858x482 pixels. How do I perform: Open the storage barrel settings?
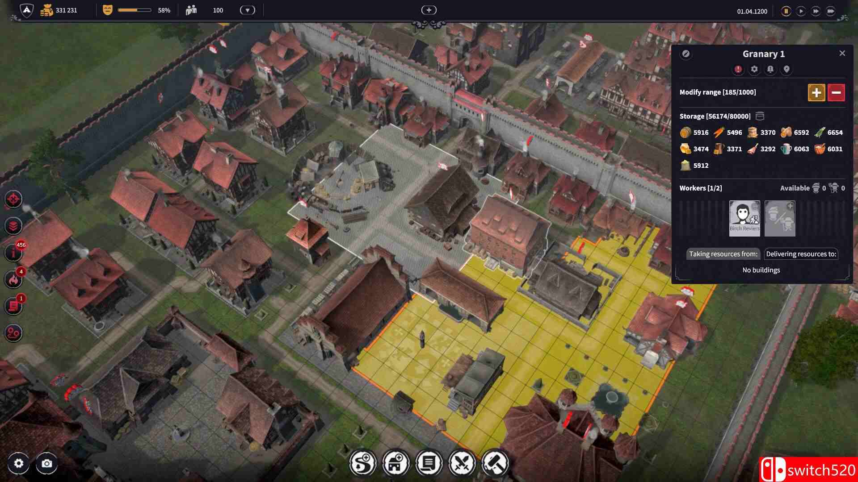[760, 116]
